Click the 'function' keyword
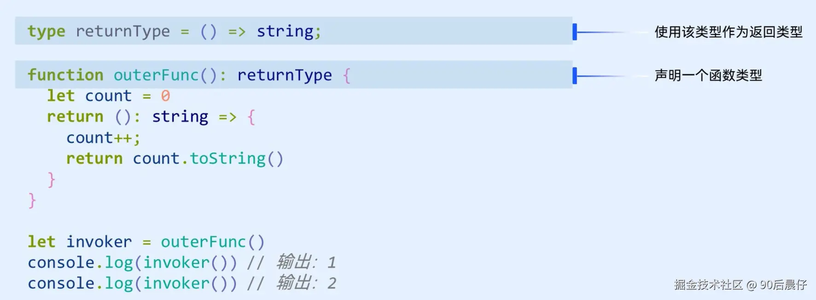The width and height of the screenshot is (816, 300). [65, 75]
